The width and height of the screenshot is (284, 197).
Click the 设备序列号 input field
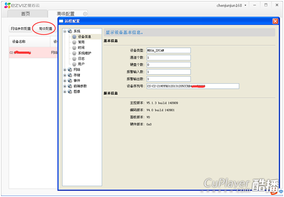[193, 86]
